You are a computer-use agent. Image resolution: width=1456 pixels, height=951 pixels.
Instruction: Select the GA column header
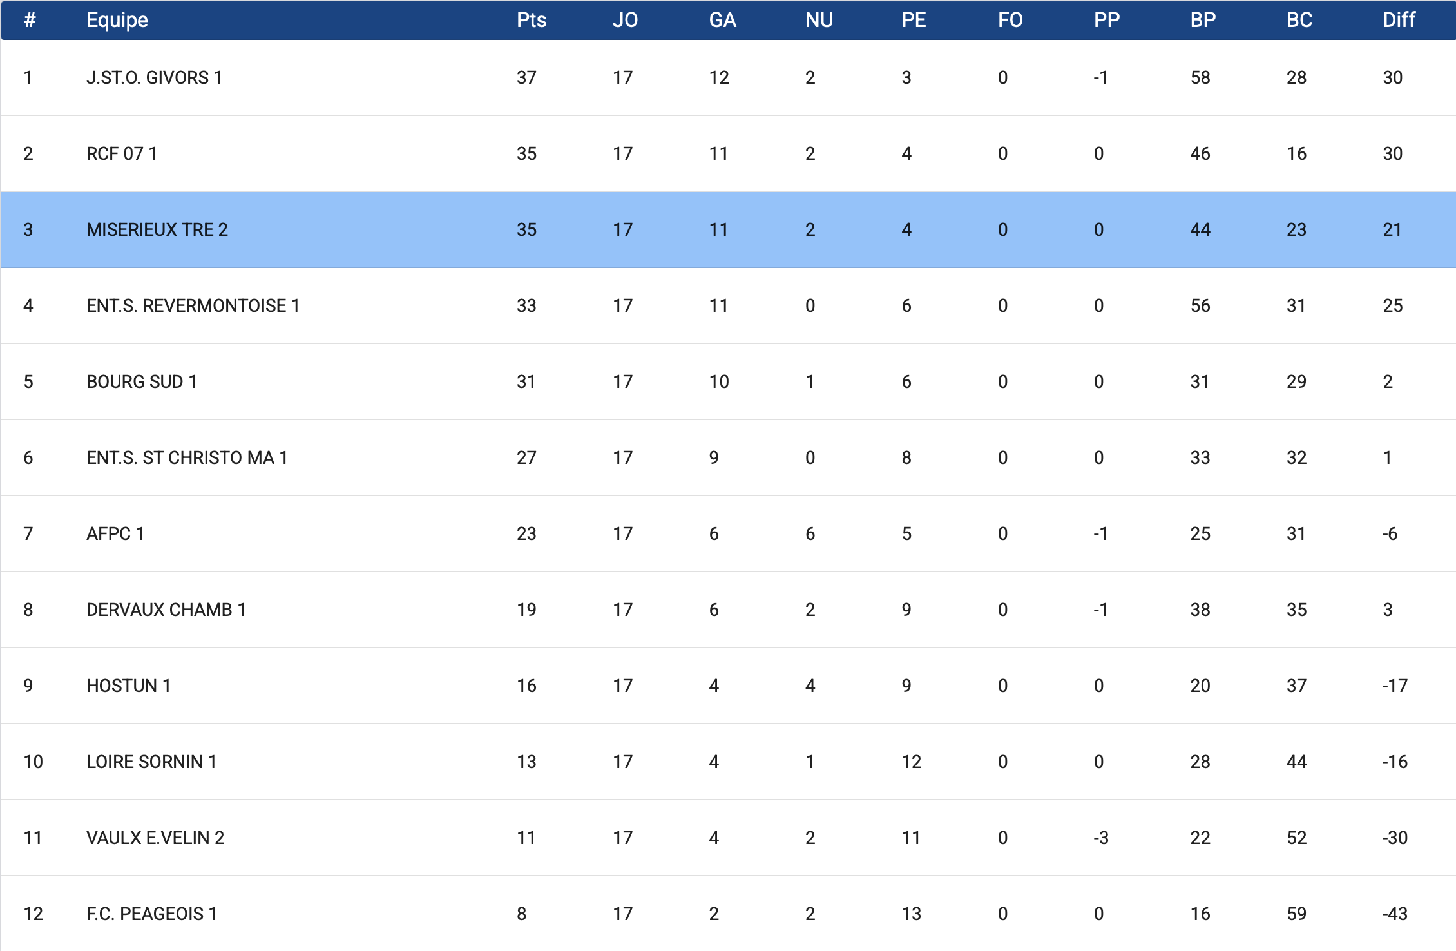[722, 20]
